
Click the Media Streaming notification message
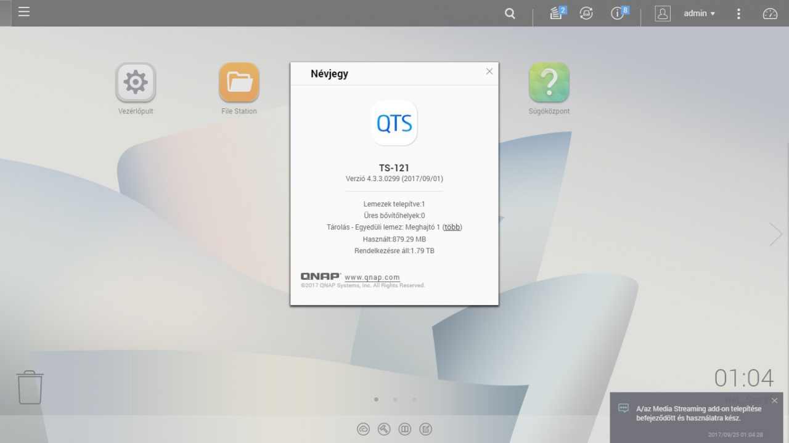pyautogui.click(x=698, y=413)
